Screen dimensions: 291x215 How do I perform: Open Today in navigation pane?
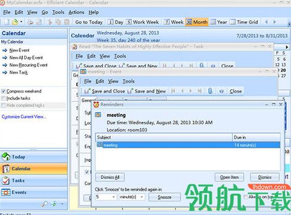point(34,157)
